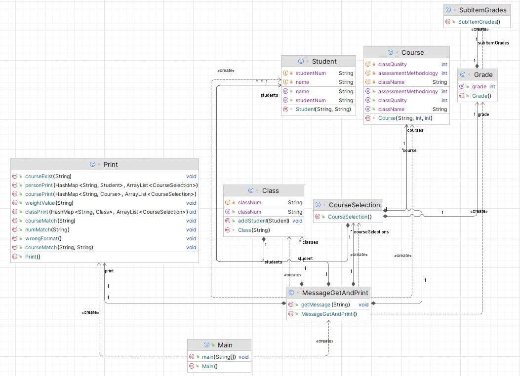Click the method icon beside getMessage(String)
The image size is (520, 376).
click(291, 304)
